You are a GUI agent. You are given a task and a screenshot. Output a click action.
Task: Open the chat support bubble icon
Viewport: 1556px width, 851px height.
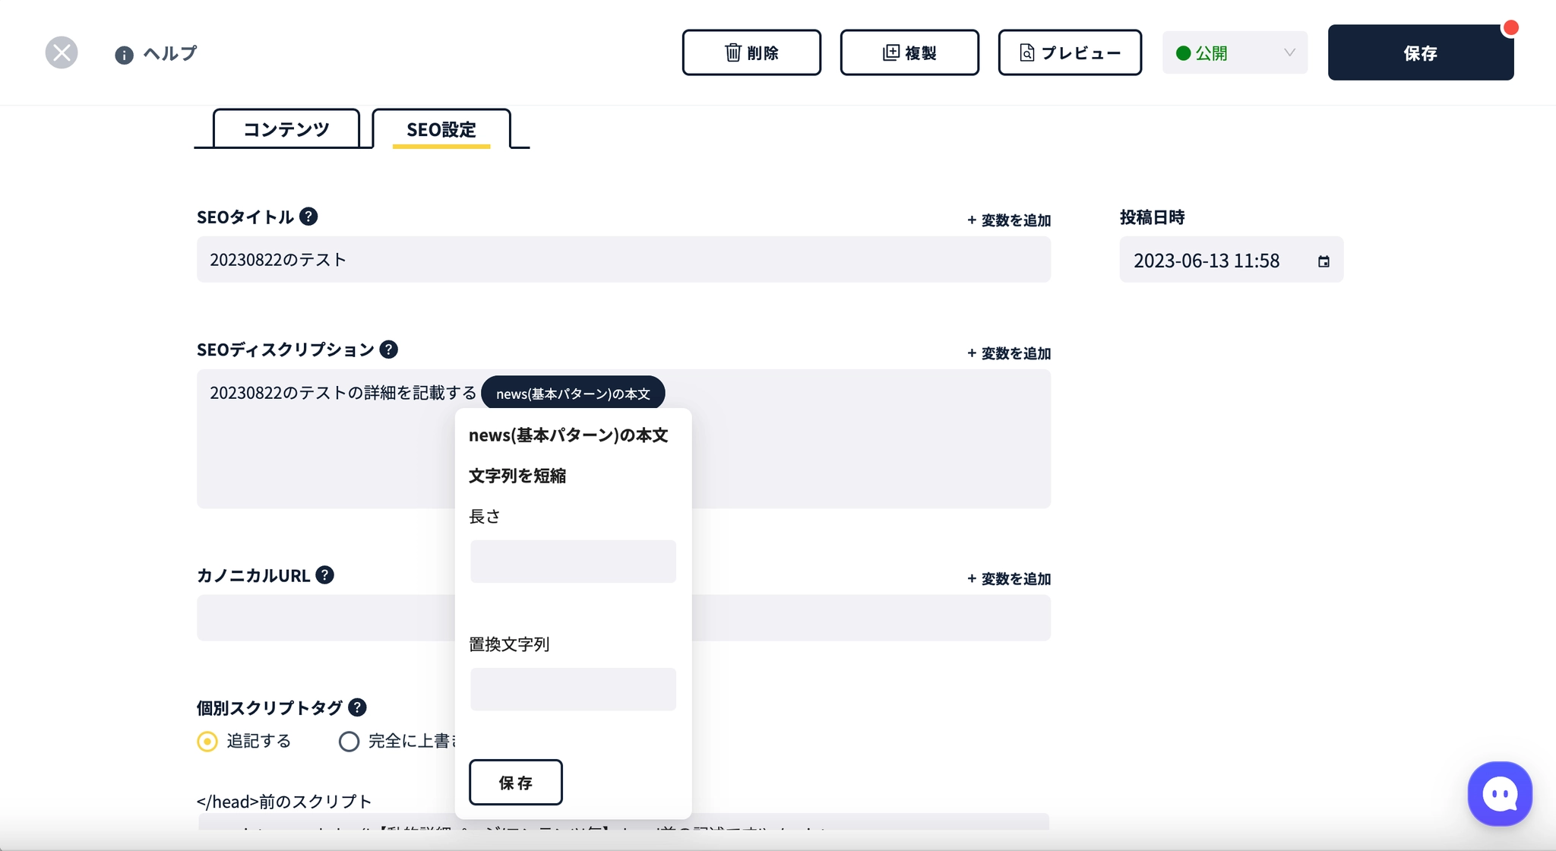click(x=1500, y=794)
